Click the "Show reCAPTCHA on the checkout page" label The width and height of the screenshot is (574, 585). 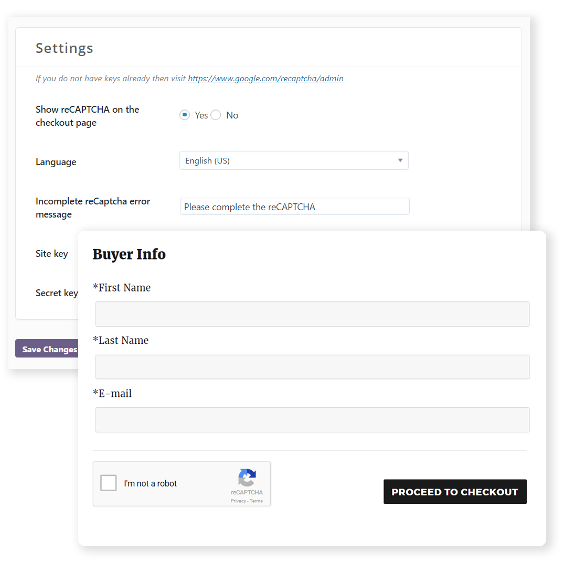click(x=87, y=116)
